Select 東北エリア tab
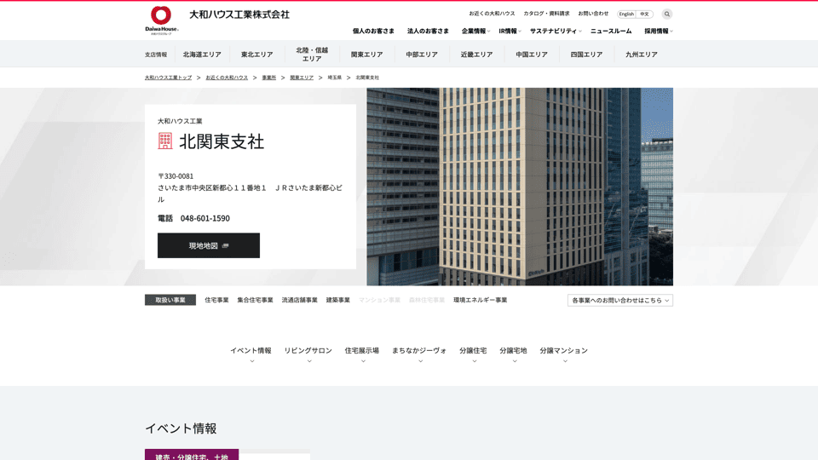Screen dimensions: 818x460 256,55
